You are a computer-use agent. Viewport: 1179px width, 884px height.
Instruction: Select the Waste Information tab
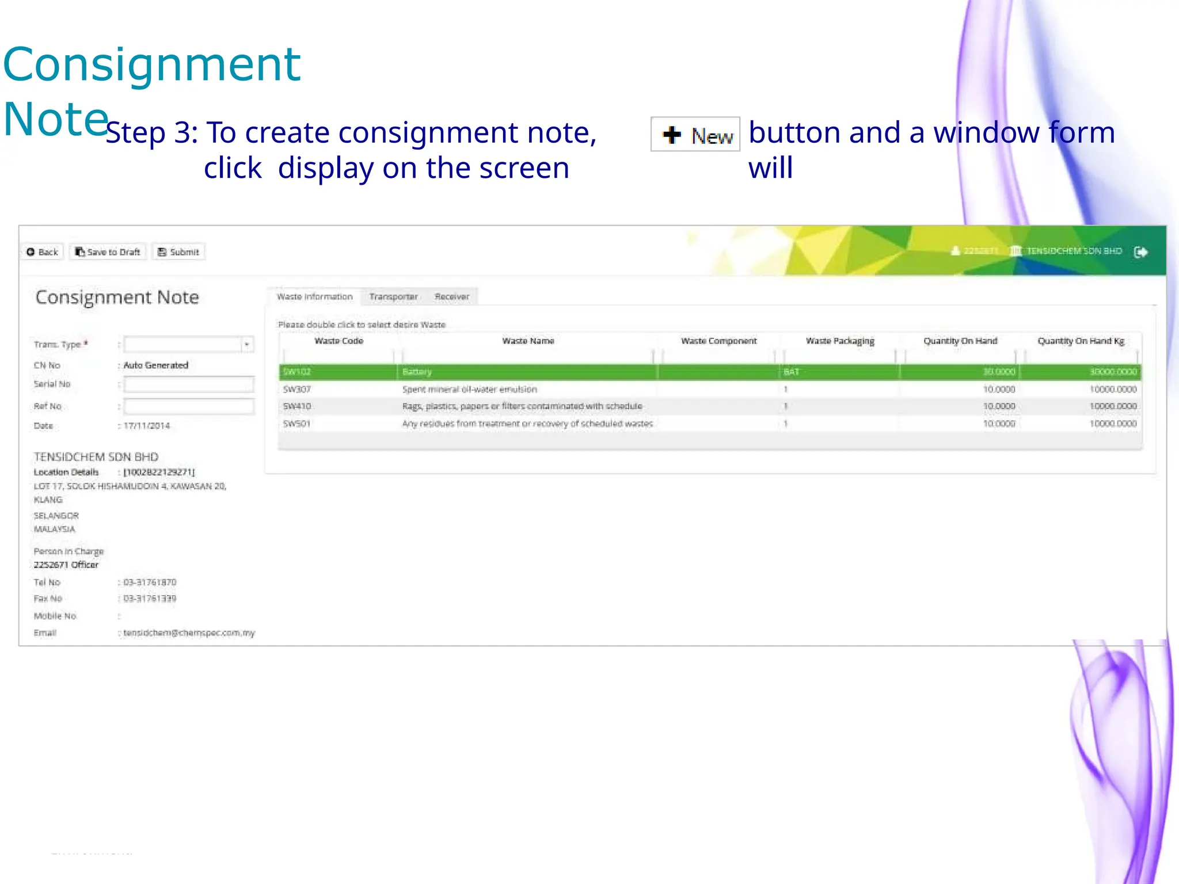click(314, 297)
